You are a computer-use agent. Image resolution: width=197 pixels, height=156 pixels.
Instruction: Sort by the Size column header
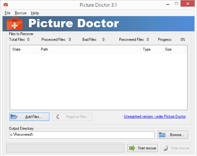click(174, 49)
